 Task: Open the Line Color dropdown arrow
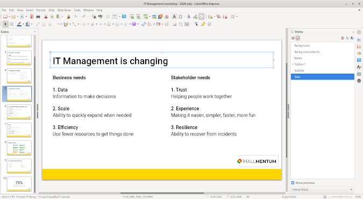click(23, 24)
